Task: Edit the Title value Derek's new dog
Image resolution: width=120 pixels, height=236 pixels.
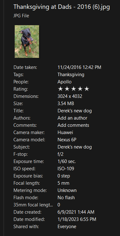Action: (75, 111)
